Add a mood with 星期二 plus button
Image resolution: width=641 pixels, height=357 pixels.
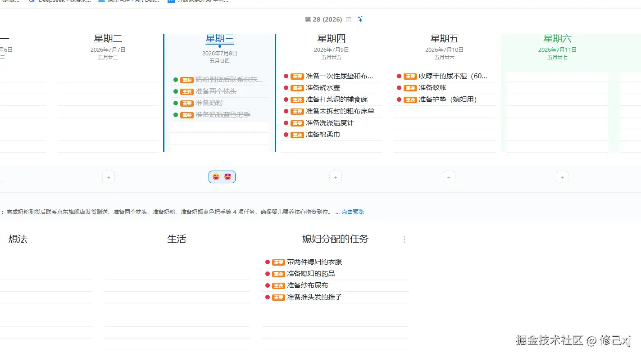109,177
